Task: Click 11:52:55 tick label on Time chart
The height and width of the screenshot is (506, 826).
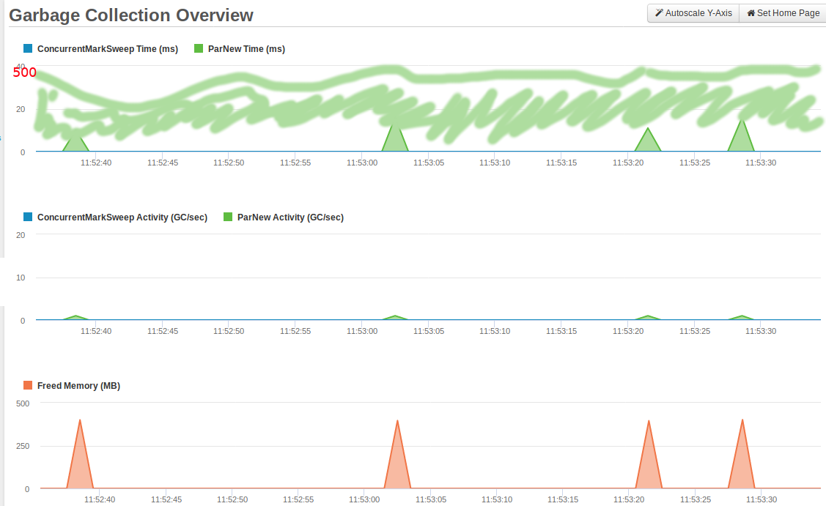Action: coord(295,163)
